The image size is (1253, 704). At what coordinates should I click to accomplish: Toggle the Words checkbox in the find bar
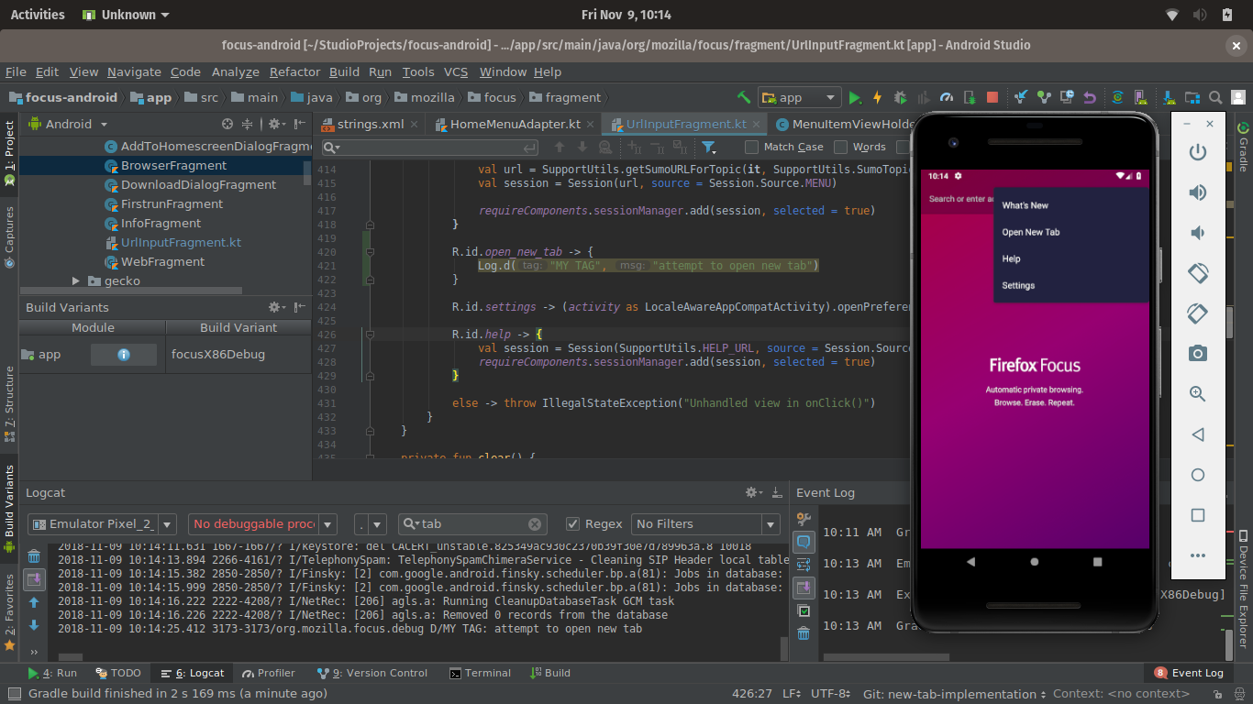[x=841, y=147]
